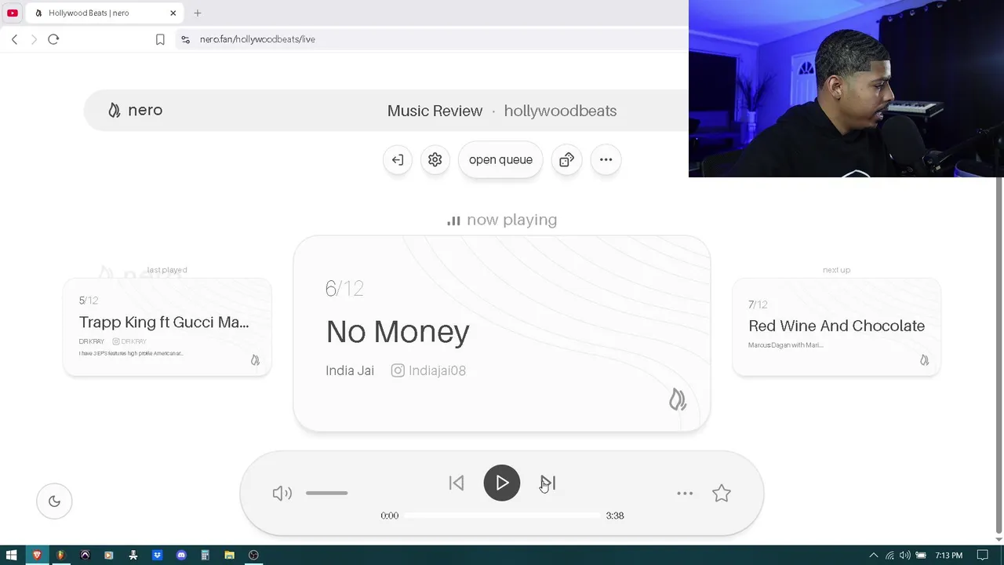Screen dimensions: 1004x565
Task: Open Calculator from the taskbar
Action: click(x=205, y=555)
